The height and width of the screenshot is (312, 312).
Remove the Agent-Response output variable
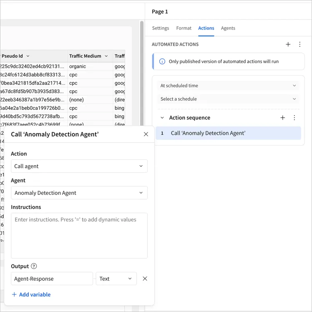(145, 279)
